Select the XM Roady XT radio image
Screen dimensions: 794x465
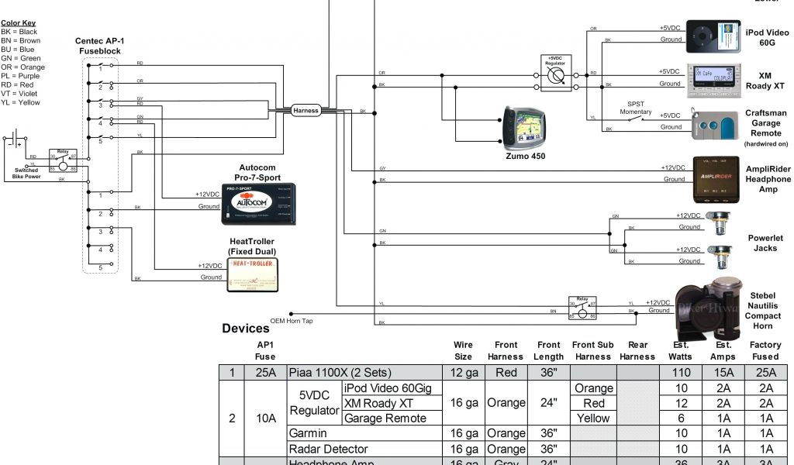click(714, 78)
